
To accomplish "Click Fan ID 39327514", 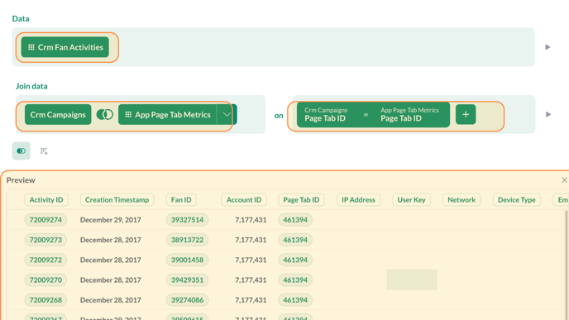I will 187,220.
